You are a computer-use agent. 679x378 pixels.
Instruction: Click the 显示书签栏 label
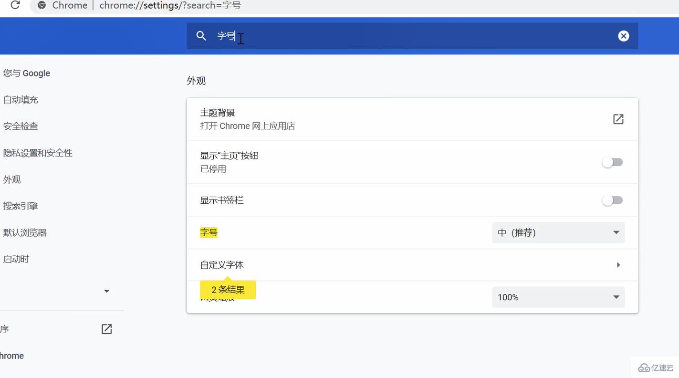point(222,200)
